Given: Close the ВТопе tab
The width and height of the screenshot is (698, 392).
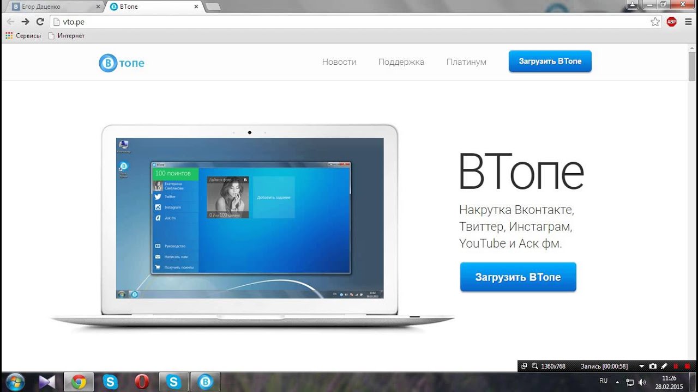Looking at the screenshot, I should 196,7.
